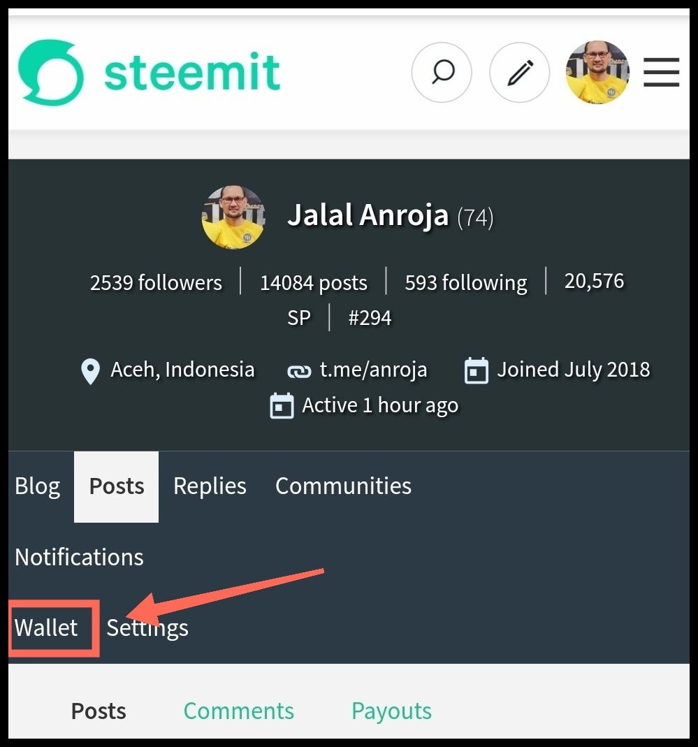
Task: Click the Steemit speech bubble logo
Action: tap(50, 73)
